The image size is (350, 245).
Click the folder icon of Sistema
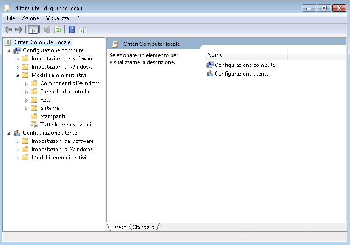pos(34,108)
